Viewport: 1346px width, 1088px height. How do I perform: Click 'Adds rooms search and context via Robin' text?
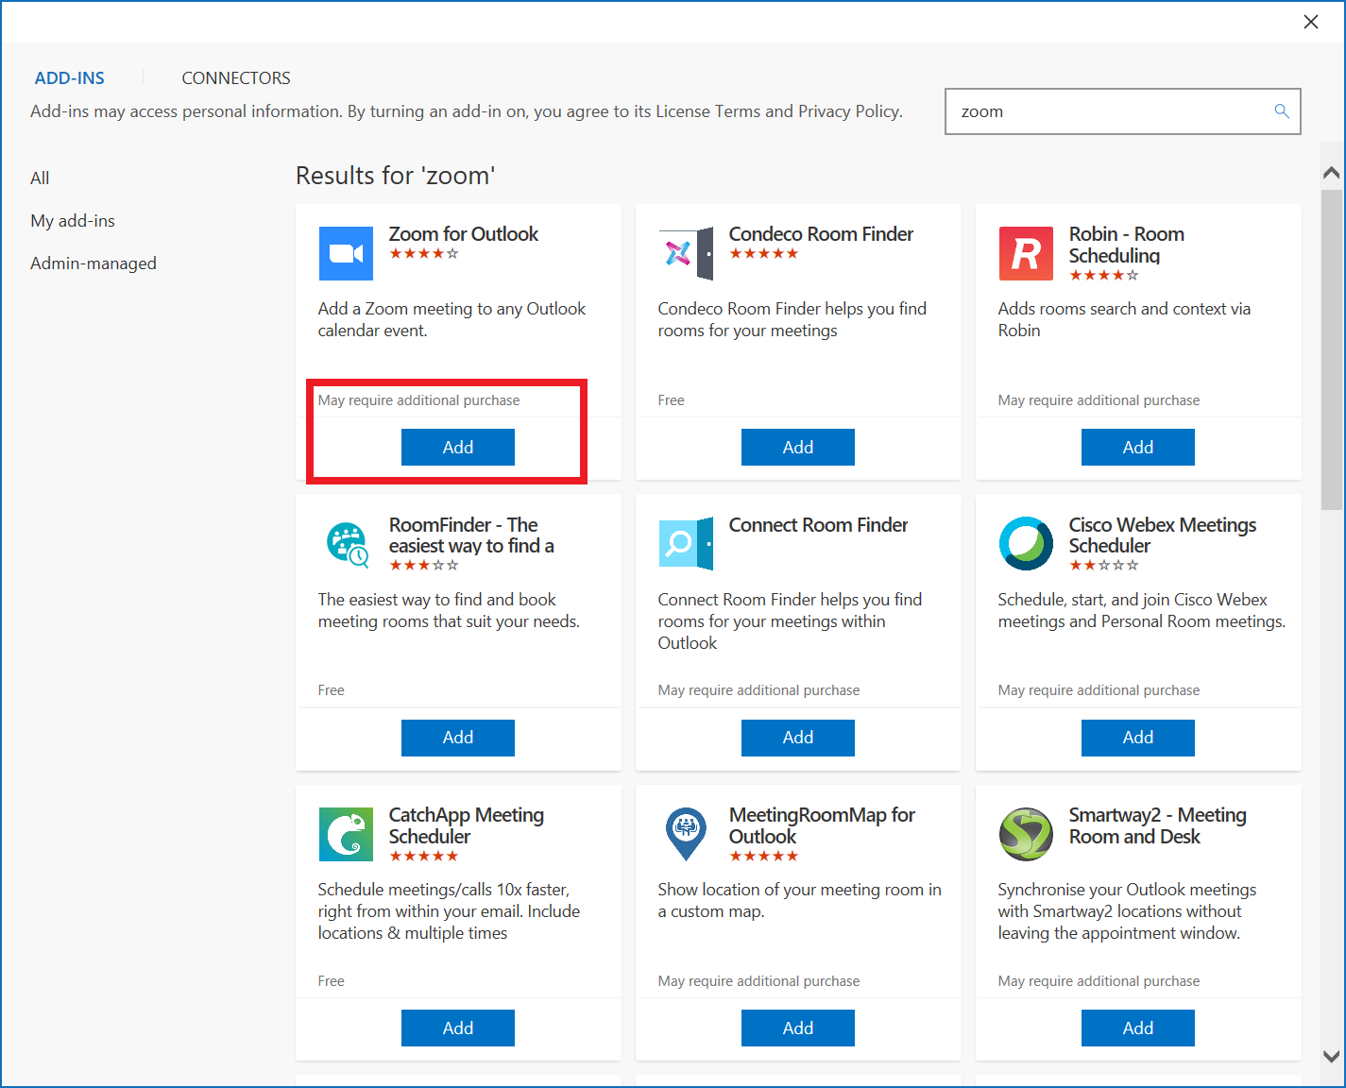coord(1124,319)
